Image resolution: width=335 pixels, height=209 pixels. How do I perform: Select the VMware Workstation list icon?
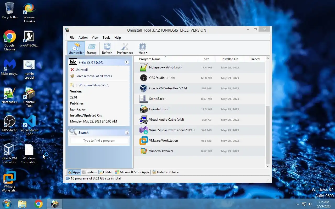point(143,141)
